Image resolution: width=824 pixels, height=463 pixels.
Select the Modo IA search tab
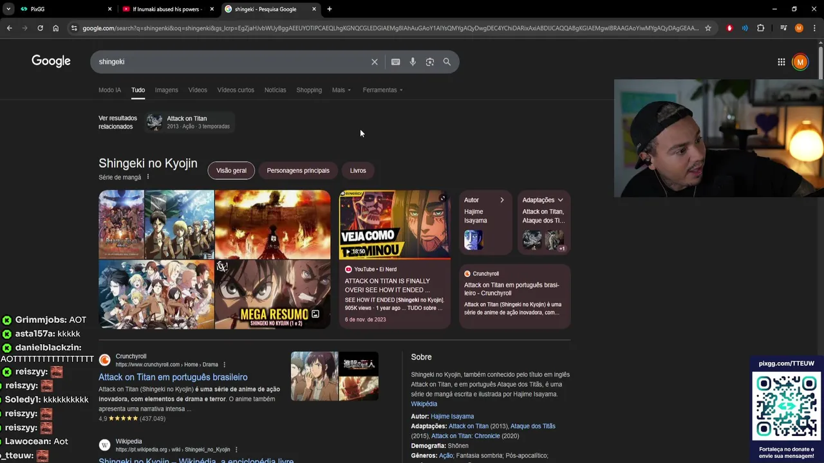tap(109, 90)
